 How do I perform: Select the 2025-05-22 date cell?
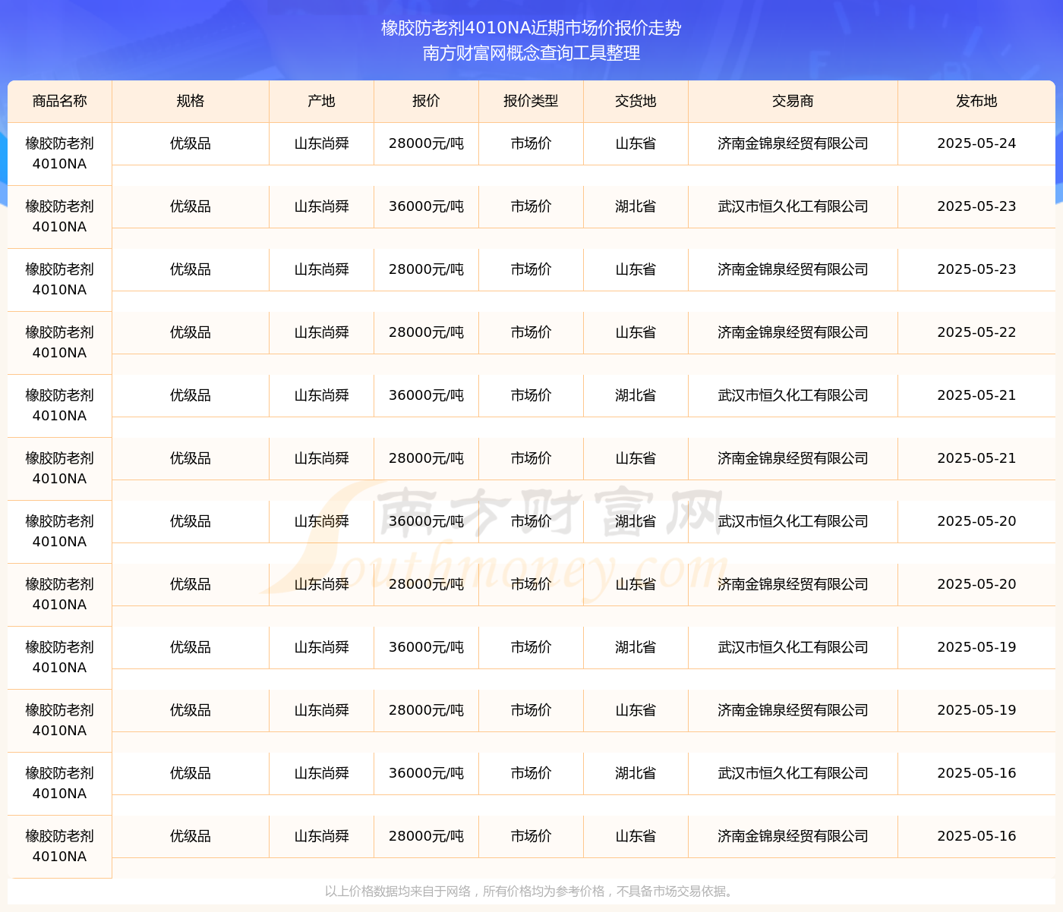coord(976,332)
